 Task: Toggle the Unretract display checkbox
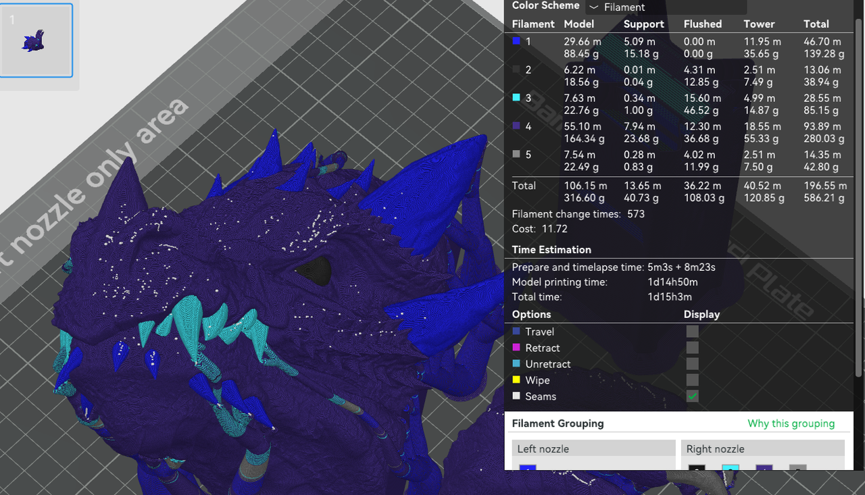pos(692,364)
